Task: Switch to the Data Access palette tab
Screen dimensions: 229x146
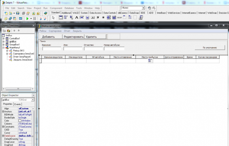Action: pos(96,13)
